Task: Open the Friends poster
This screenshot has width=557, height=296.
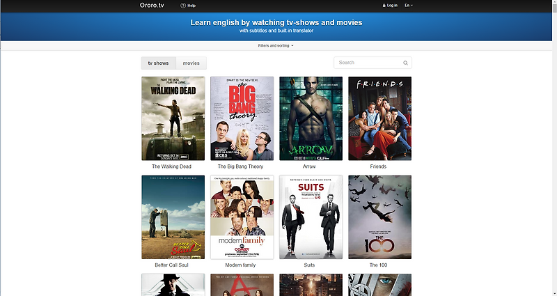Action: [379, 118]
